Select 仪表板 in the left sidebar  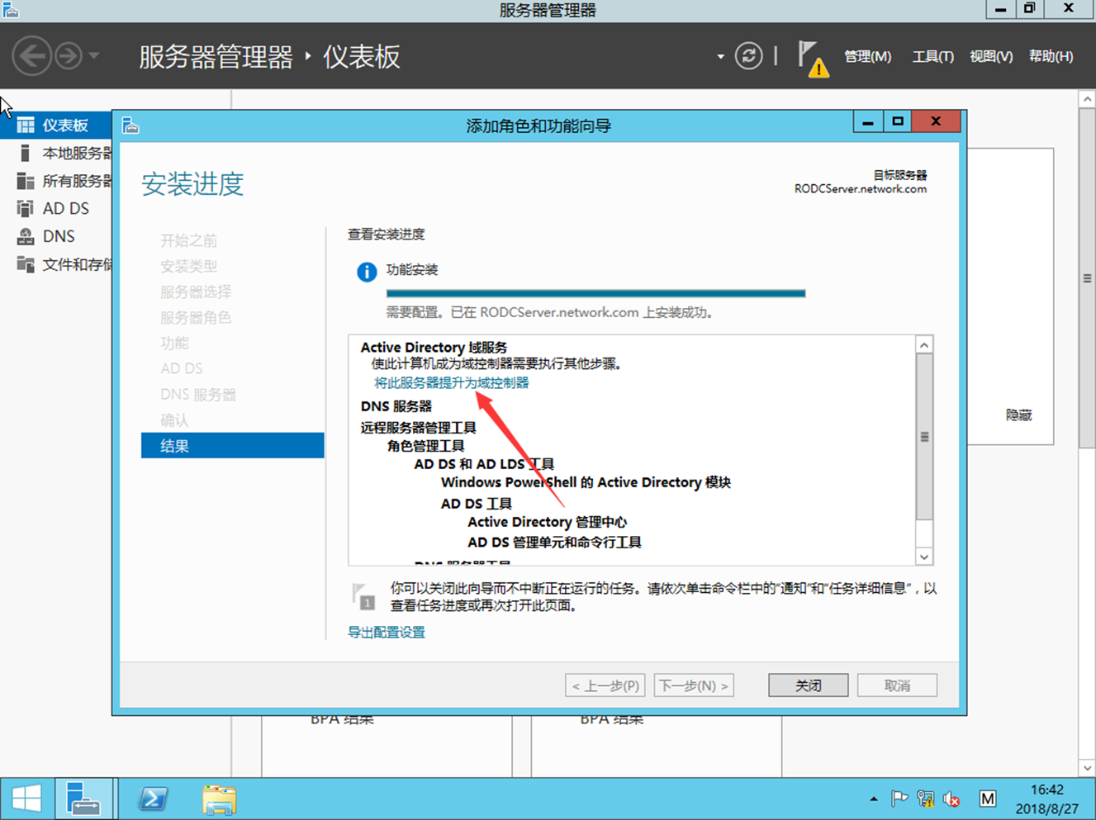(x=56, y=126)
